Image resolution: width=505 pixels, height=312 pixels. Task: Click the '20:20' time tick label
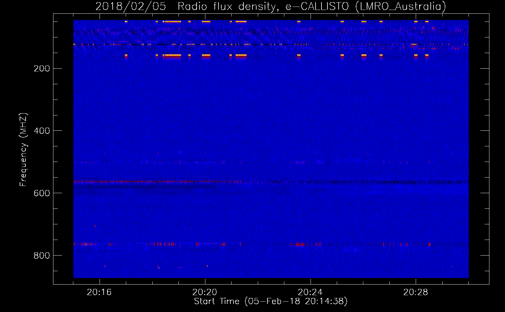pos(205,292)
